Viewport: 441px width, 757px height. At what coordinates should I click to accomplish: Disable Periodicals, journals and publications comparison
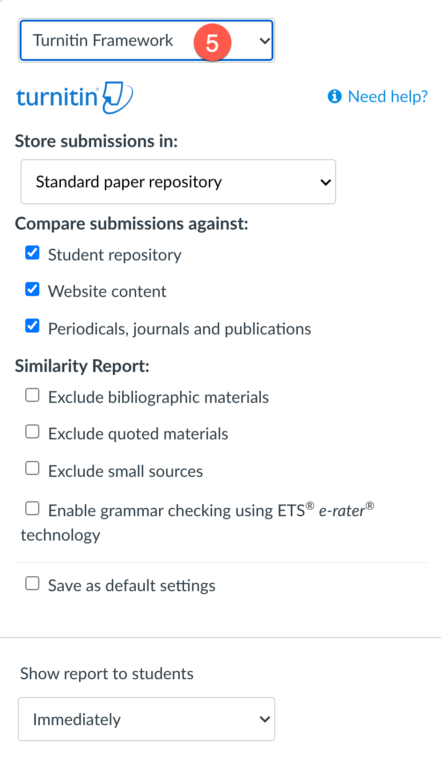(32, 326)
